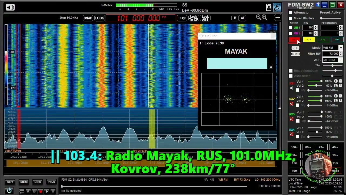Enable the Noise Blanker checkbox
Viewport: 346px width, 195px height.
pyautogui.click(x=291, y=18)
